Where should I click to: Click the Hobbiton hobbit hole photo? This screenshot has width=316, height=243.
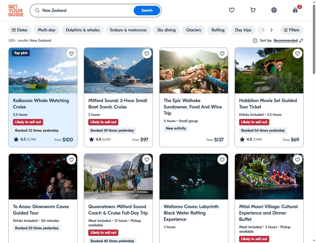tap(269, 70)
